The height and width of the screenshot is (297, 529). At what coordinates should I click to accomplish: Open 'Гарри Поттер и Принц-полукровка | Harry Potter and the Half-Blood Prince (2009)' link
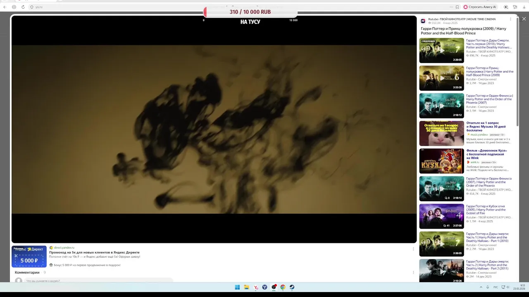(x=490, y=71)
